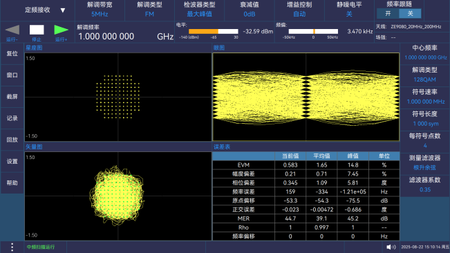Click the peak value -1.21e+05
This screenshot has width=450, height=253.
point(353,191)
